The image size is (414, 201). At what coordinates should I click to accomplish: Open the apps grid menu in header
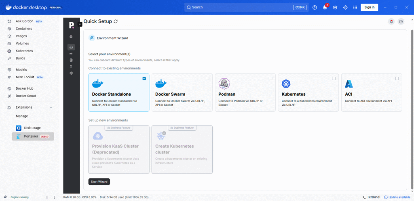355,7
